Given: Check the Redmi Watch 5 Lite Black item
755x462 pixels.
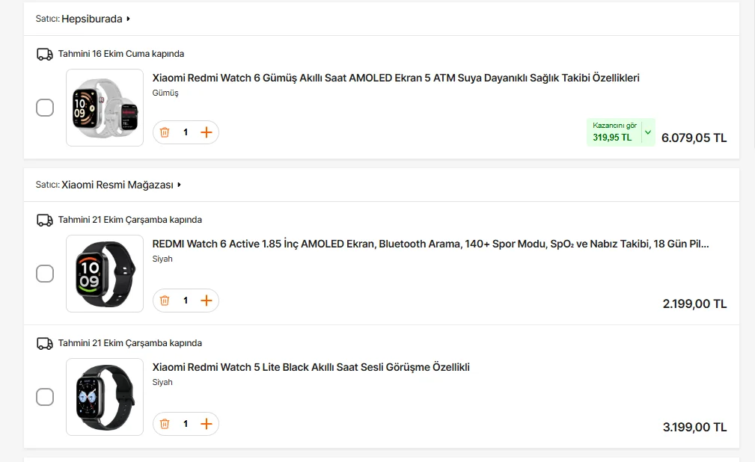Looking at the screenshot, I should 45,397.
